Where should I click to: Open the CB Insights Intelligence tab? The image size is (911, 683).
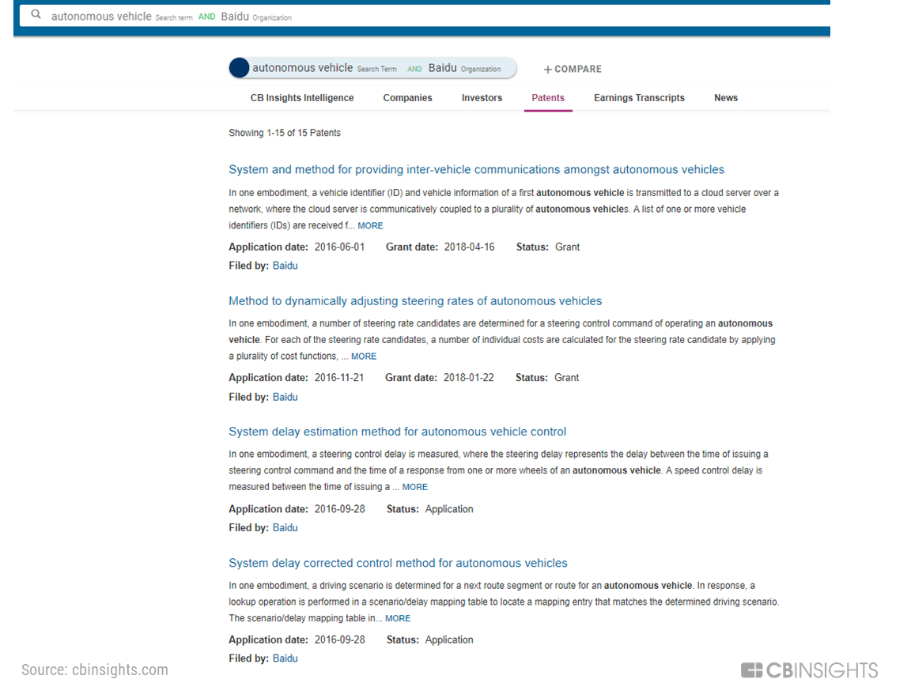(x=302, y=97)
